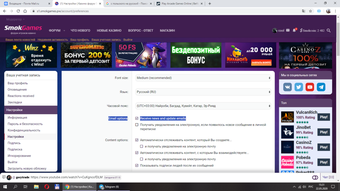Image resolution: width=340 pixels, height=191 pixels.
Task: Open the Twitter social icon
Action: (x=299, y=87)
